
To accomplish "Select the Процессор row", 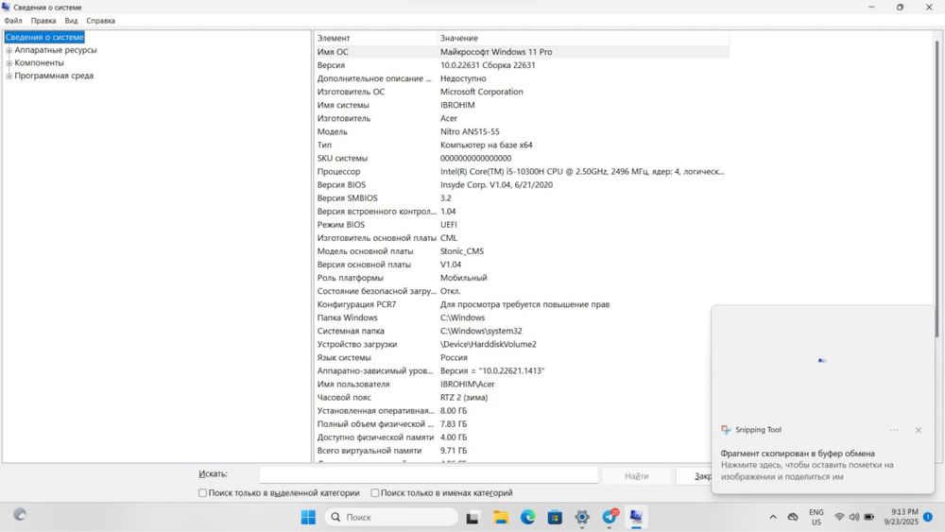I will tap(522, 172).
